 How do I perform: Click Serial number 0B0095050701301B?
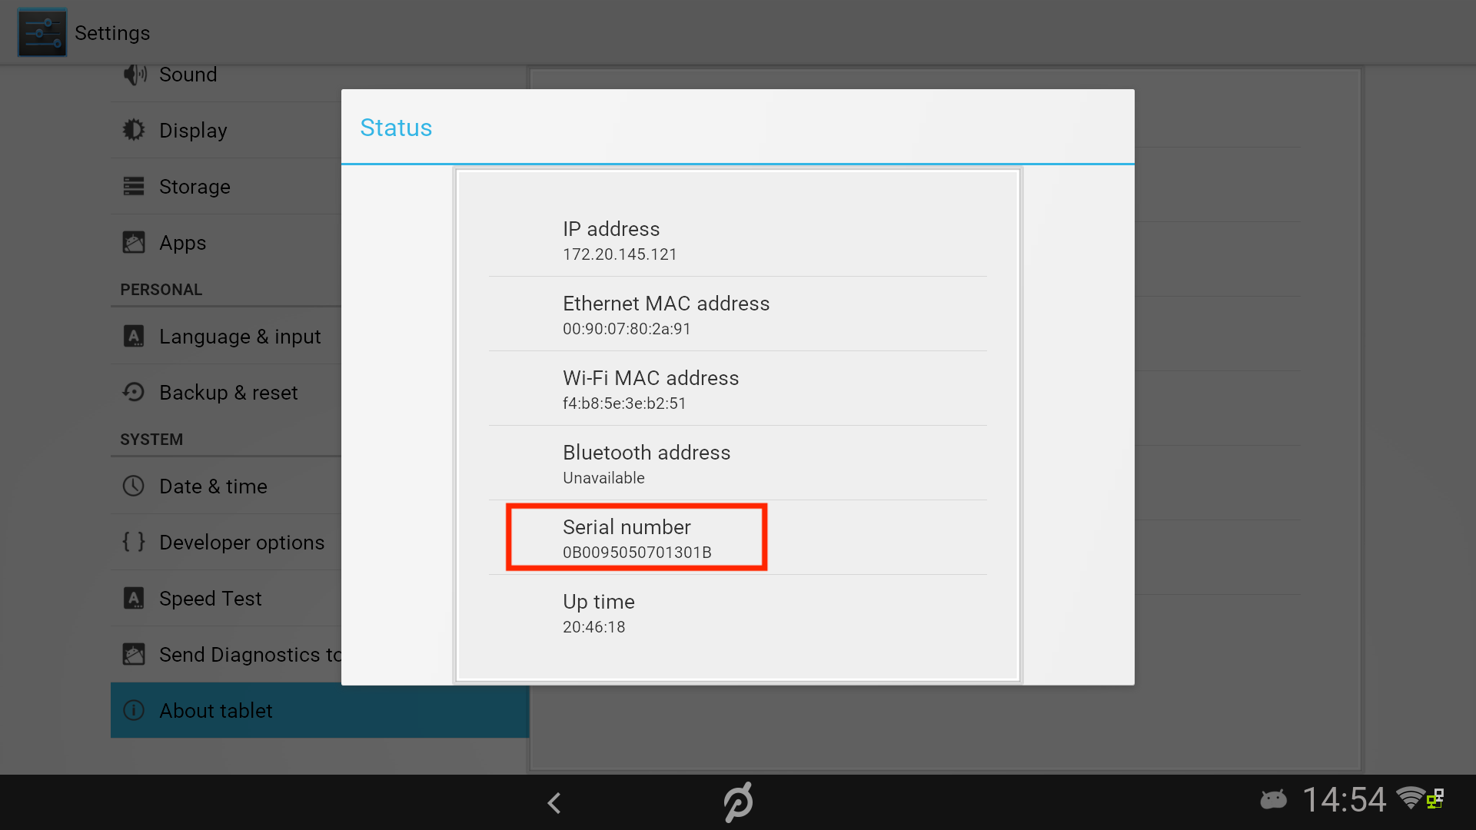636,537
